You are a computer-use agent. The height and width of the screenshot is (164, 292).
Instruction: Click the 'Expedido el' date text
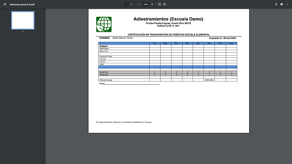(223, 38)
